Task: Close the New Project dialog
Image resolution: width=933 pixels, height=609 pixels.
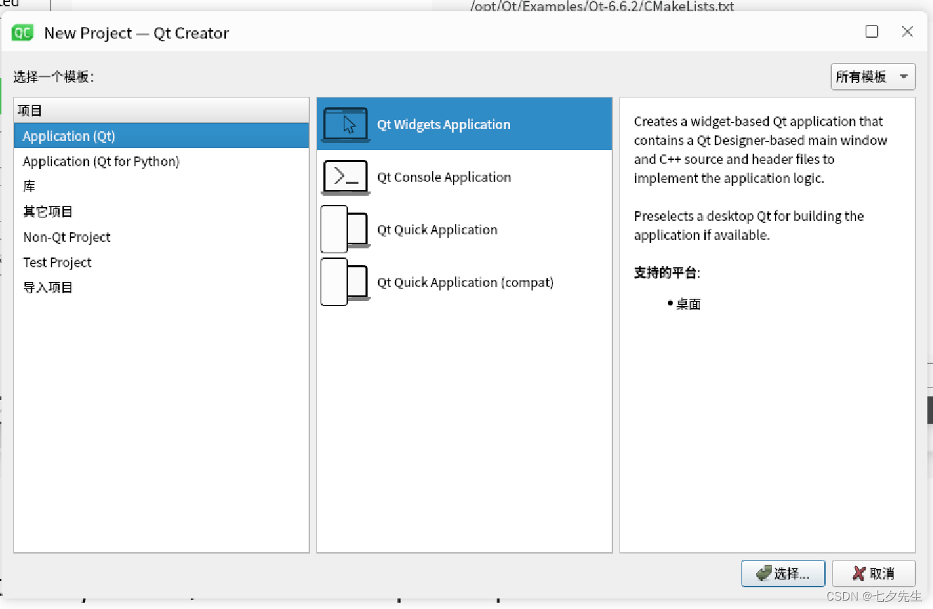Action: 908,32
